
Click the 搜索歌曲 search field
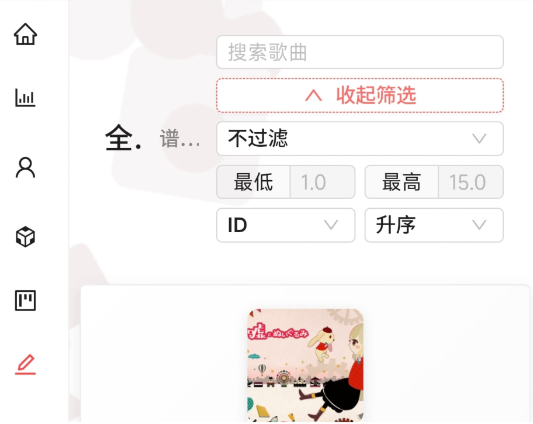coord(360,52)
